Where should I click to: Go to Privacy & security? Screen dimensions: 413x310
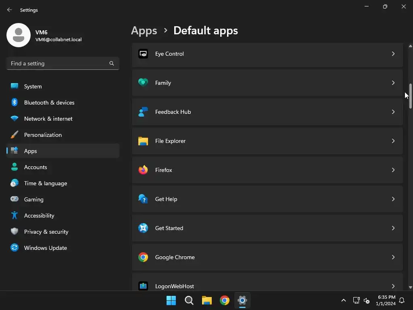click(63, 232)
